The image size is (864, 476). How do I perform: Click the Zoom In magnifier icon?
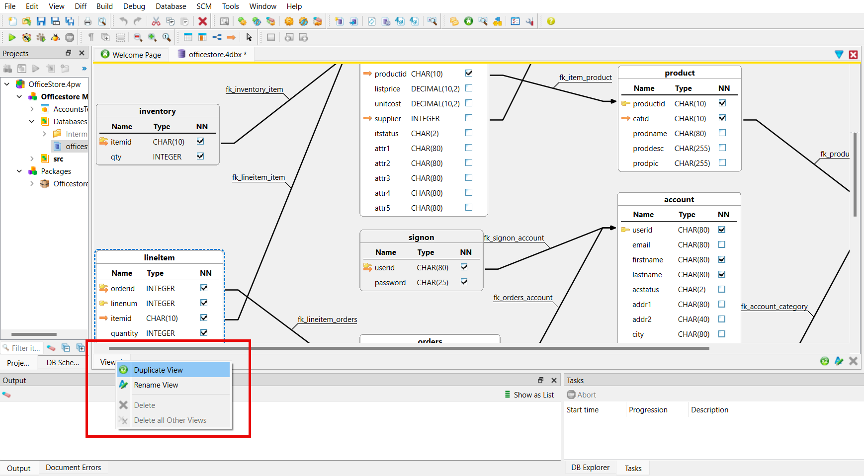click(153, 37)
